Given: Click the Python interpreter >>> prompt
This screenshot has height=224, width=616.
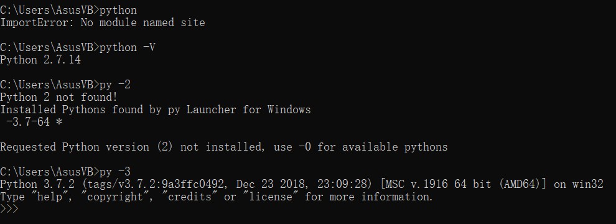Looking at the screenshot, I should 9,209.
